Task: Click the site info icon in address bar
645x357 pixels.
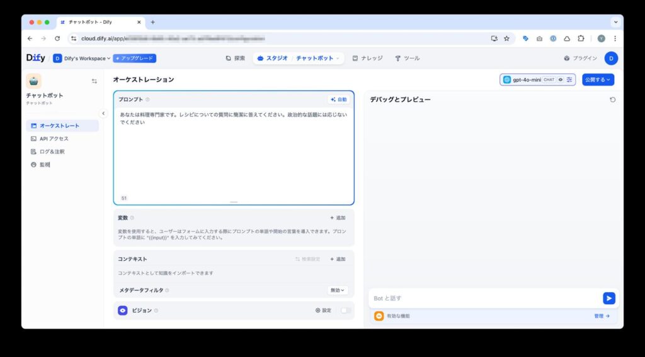Action: point(74,38)
